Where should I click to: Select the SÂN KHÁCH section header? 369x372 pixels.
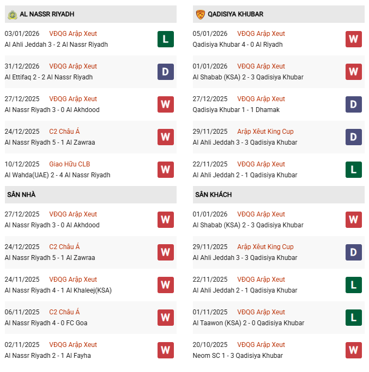(x=213, y=195)
